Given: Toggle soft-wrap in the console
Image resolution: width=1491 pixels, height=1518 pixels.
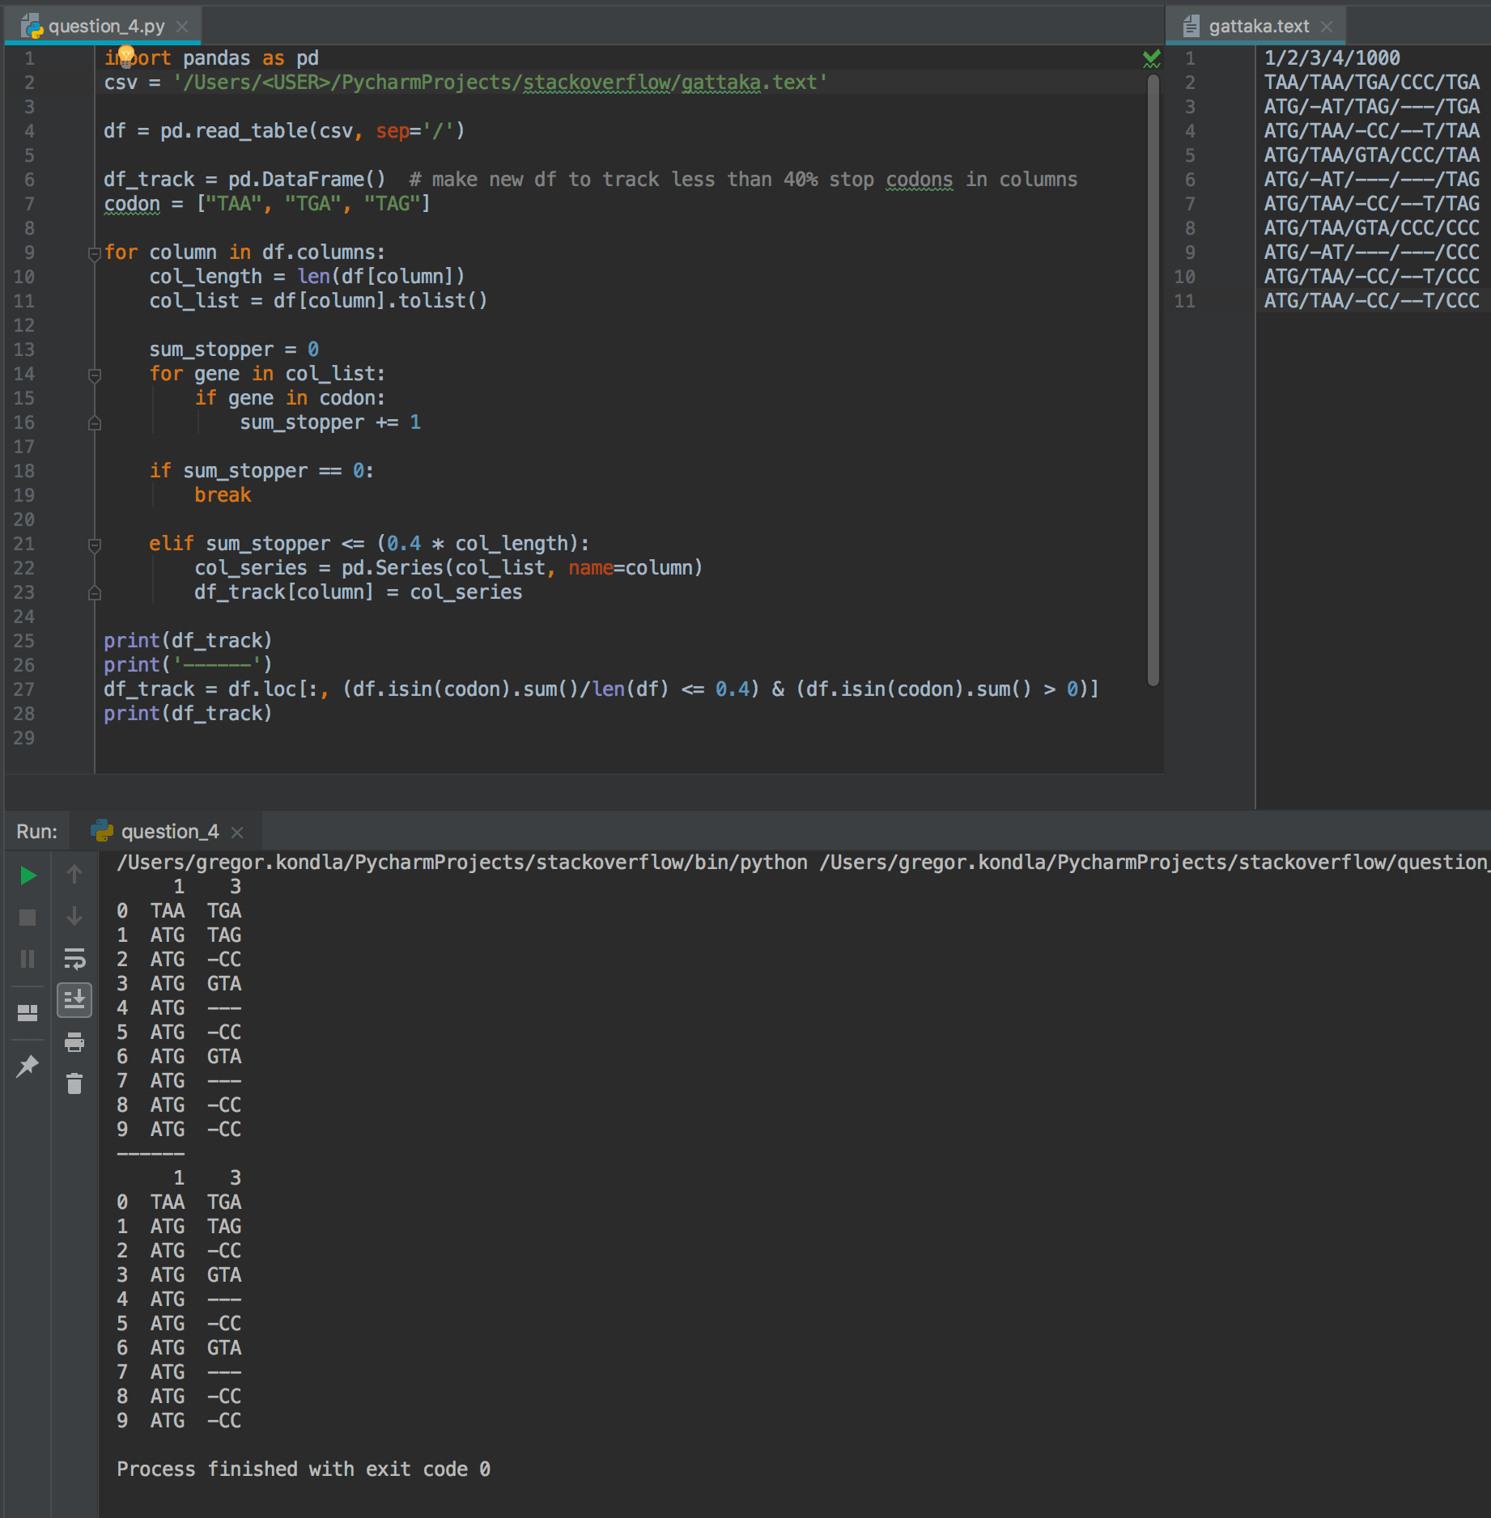Looking at the screenshot, I should tap(74, 959).
